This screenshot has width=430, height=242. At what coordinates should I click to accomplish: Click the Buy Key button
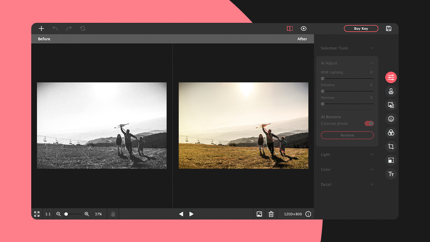click(x=361, y=29)
